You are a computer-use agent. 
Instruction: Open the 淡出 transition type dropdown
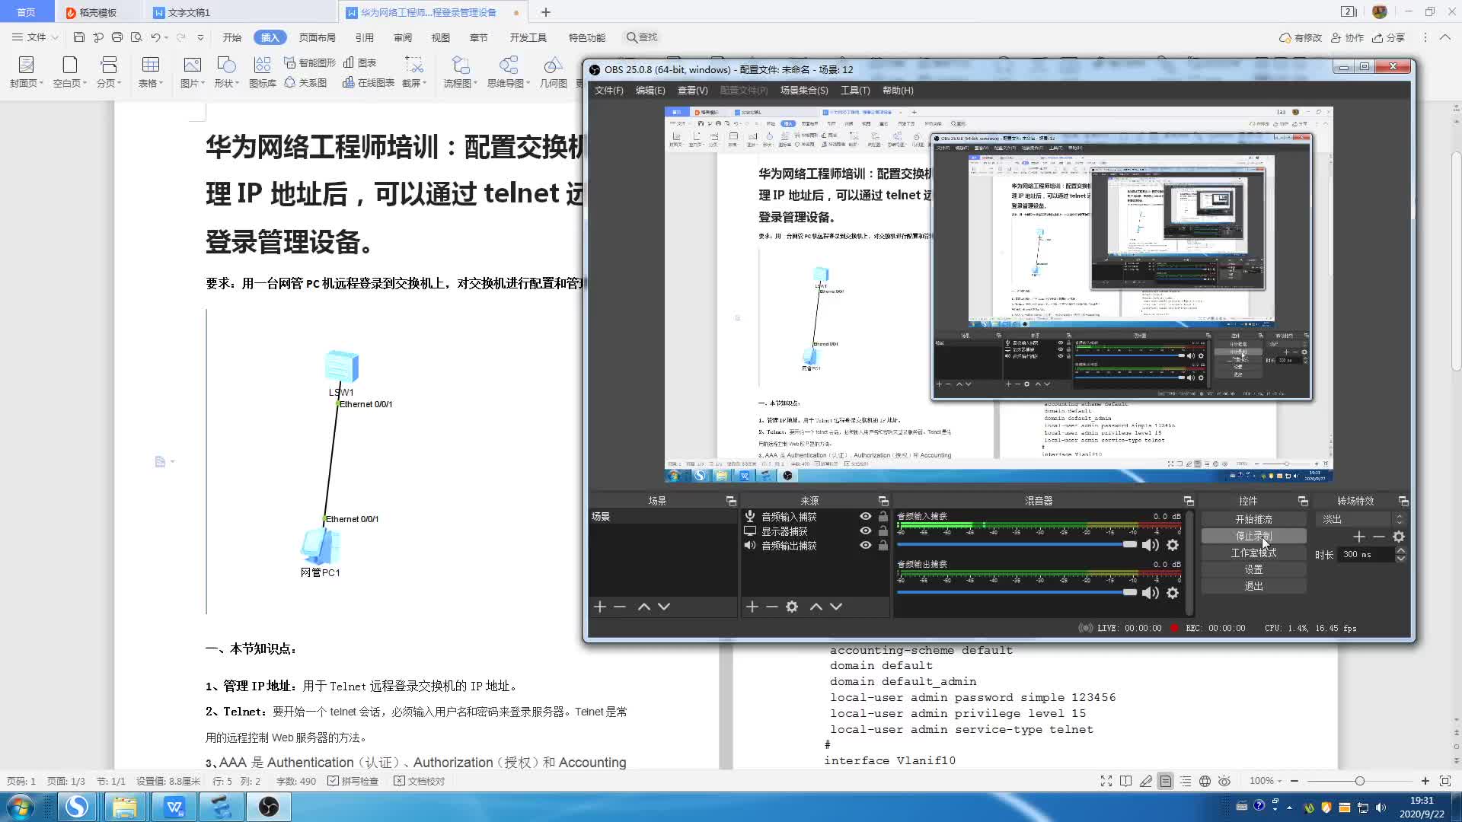pos(1360,519)
